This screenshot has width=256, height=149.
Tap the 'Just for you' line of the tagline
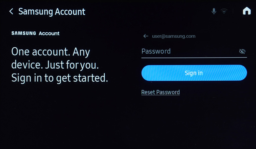click(x=72, y=65)
